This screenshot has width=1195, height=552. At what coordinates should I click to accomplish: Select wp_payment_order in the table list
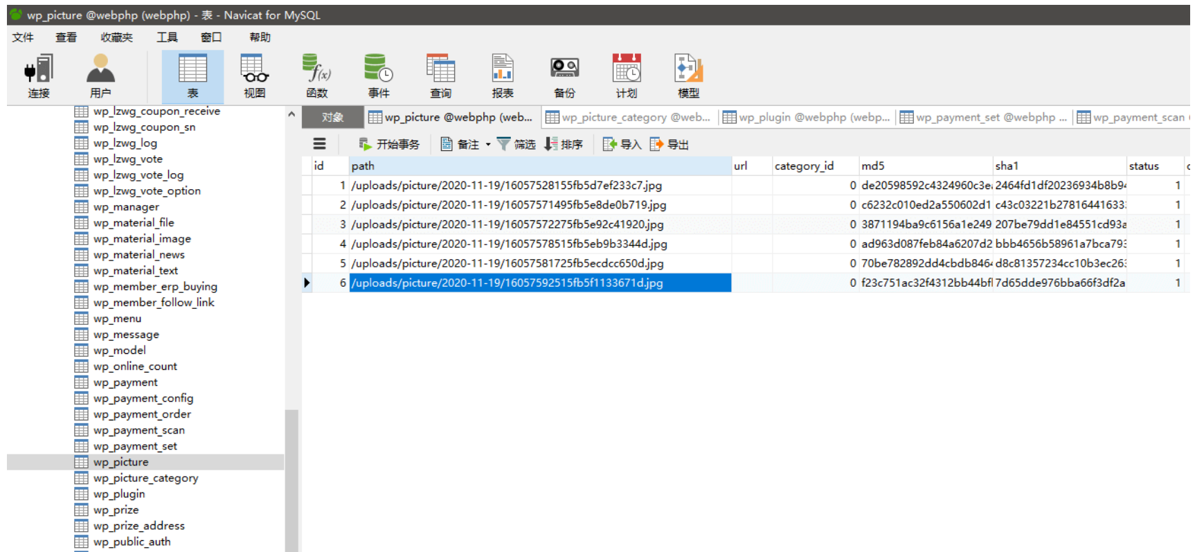coord(142,414)
